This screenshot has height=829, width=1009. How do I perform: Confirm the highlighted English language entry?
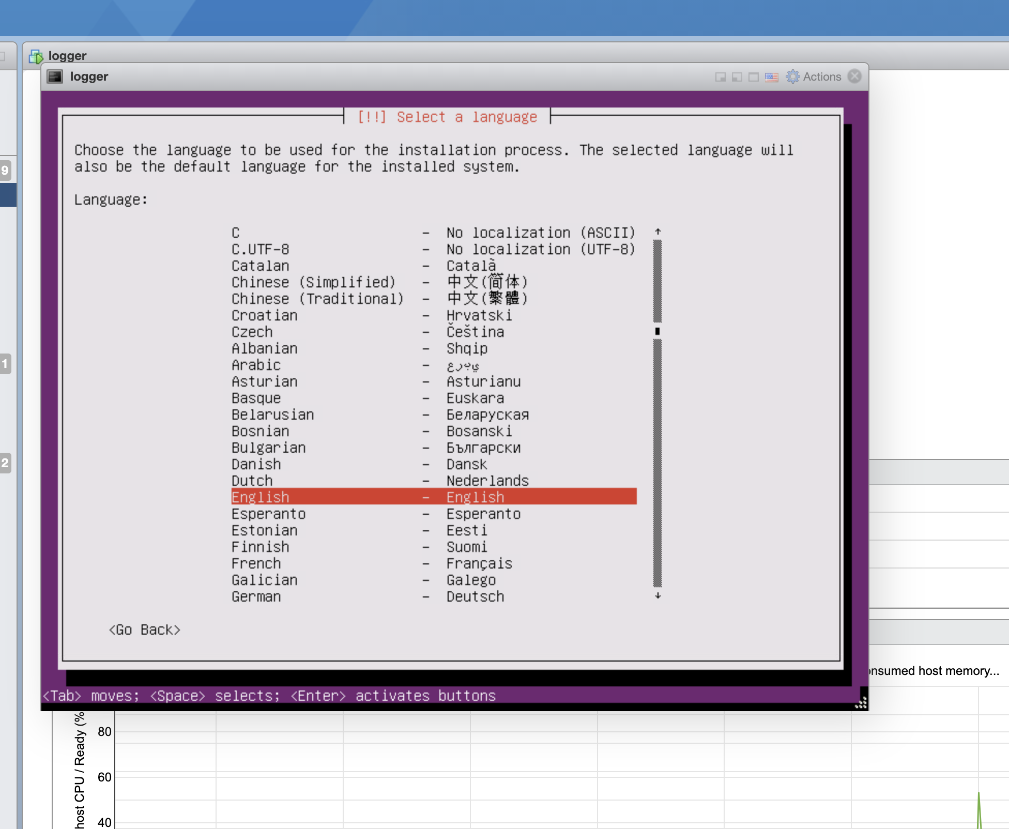pos(433,497)
